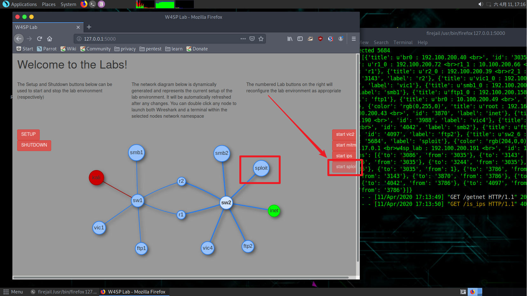Open the bottom panel Menu button
The width and height of the screenshot is (527, 296).
tap(13, 292)
